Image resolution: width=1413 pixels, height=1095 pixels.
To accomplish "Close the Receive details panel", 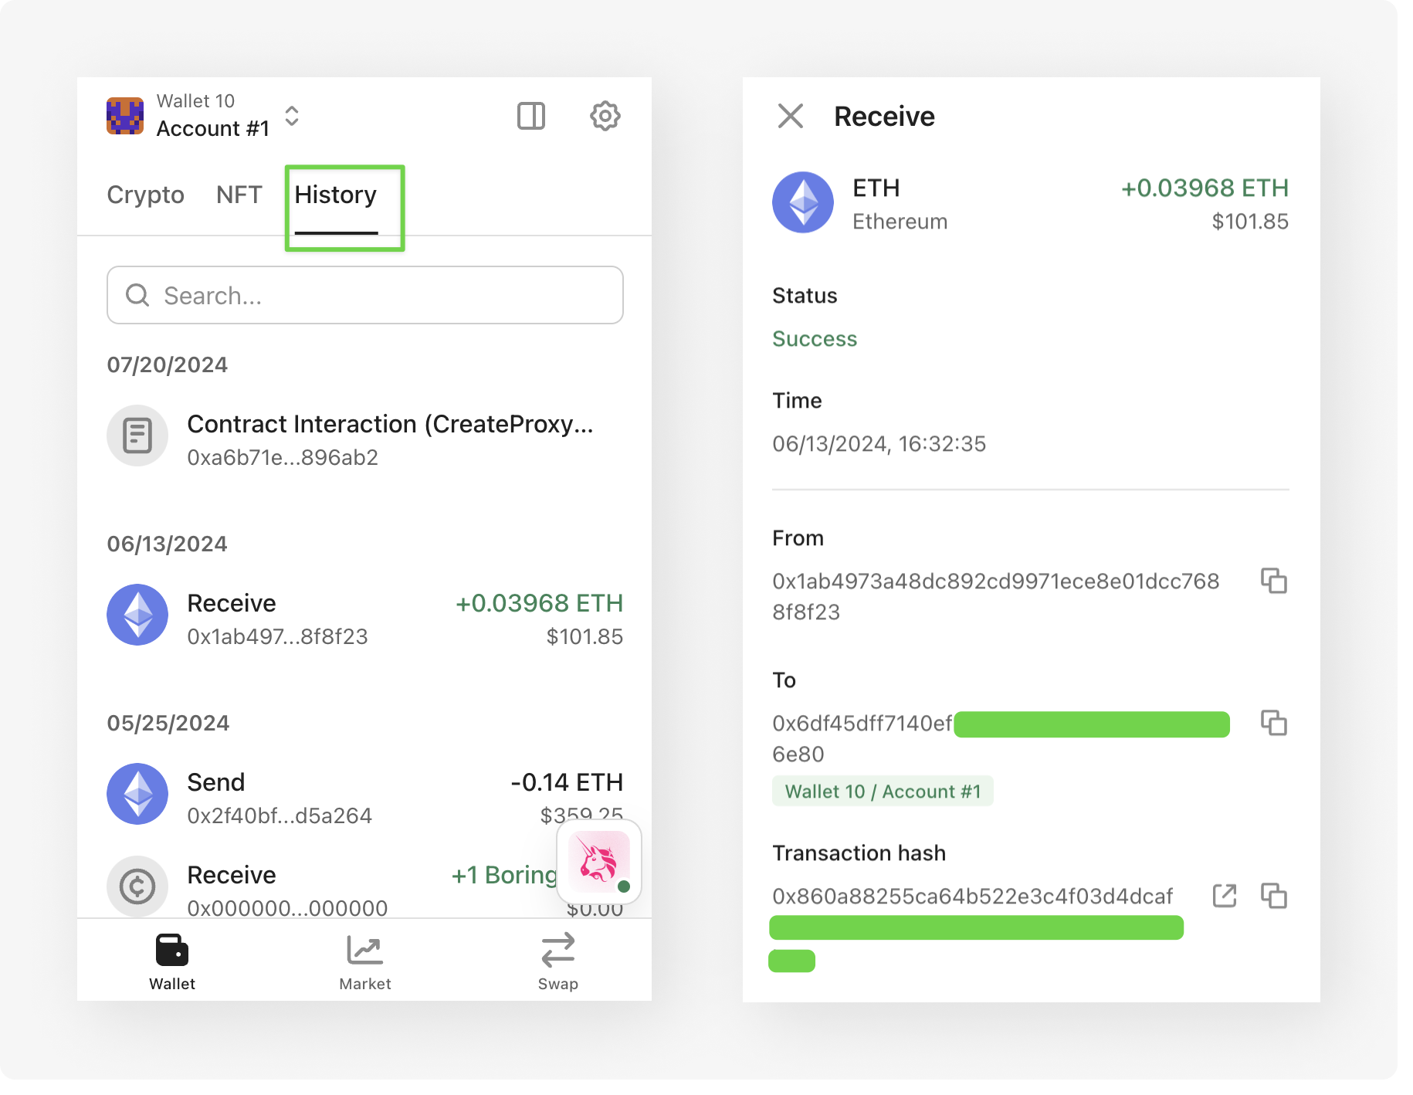I will click(x=791, y=116).
